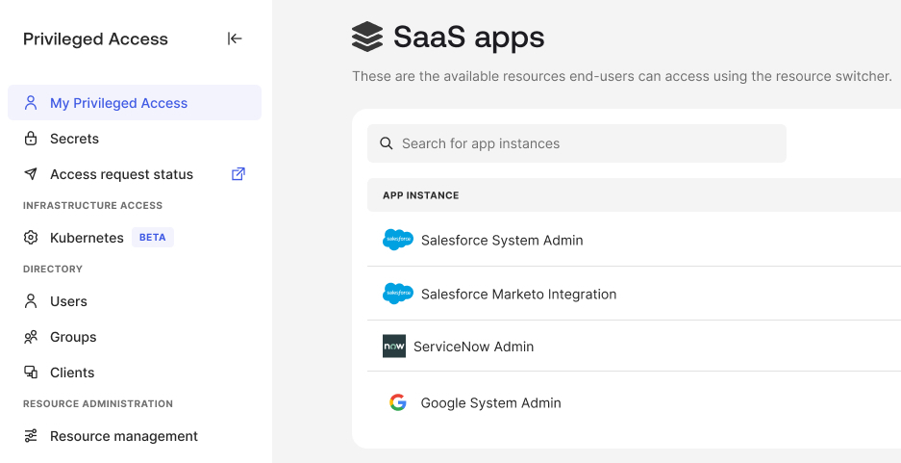Focus the Search for app instances field
This screenshot has height=463, width=901.
587,143
